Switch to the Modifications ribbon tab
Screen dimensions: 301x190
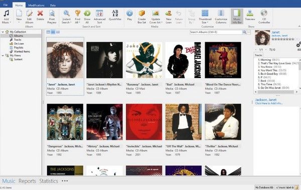point(36,5)
